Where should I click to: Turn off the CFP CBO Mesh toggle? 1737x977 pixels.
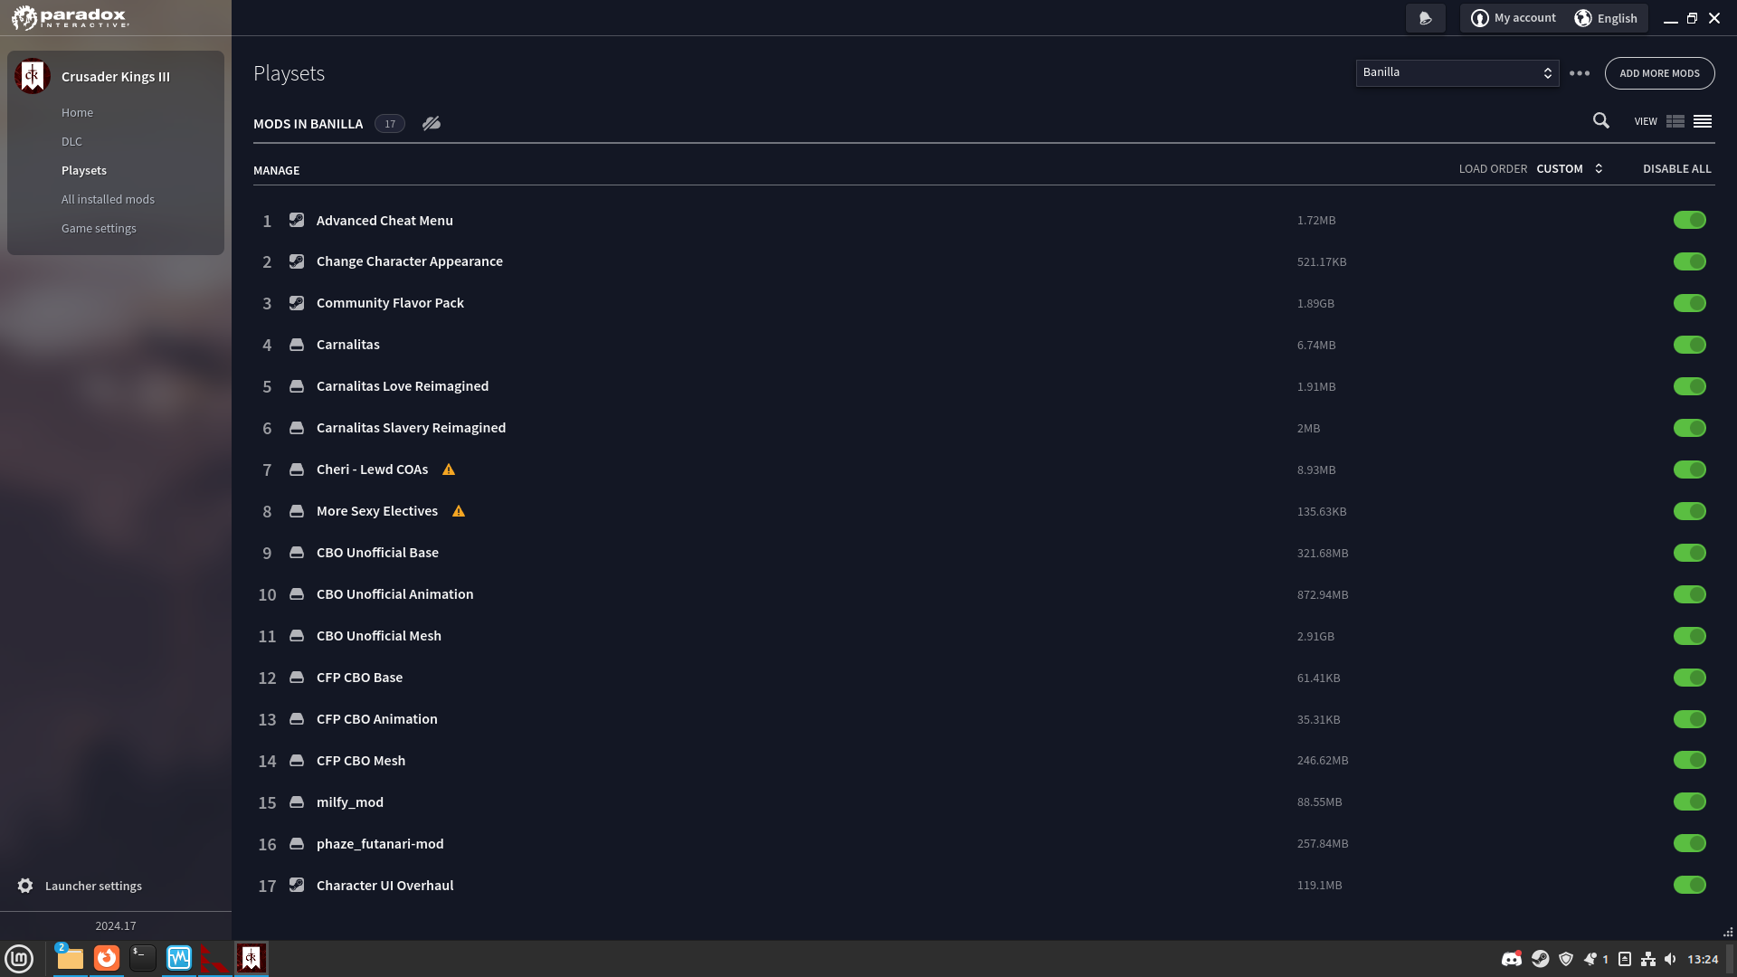[x=1689, y=760]
